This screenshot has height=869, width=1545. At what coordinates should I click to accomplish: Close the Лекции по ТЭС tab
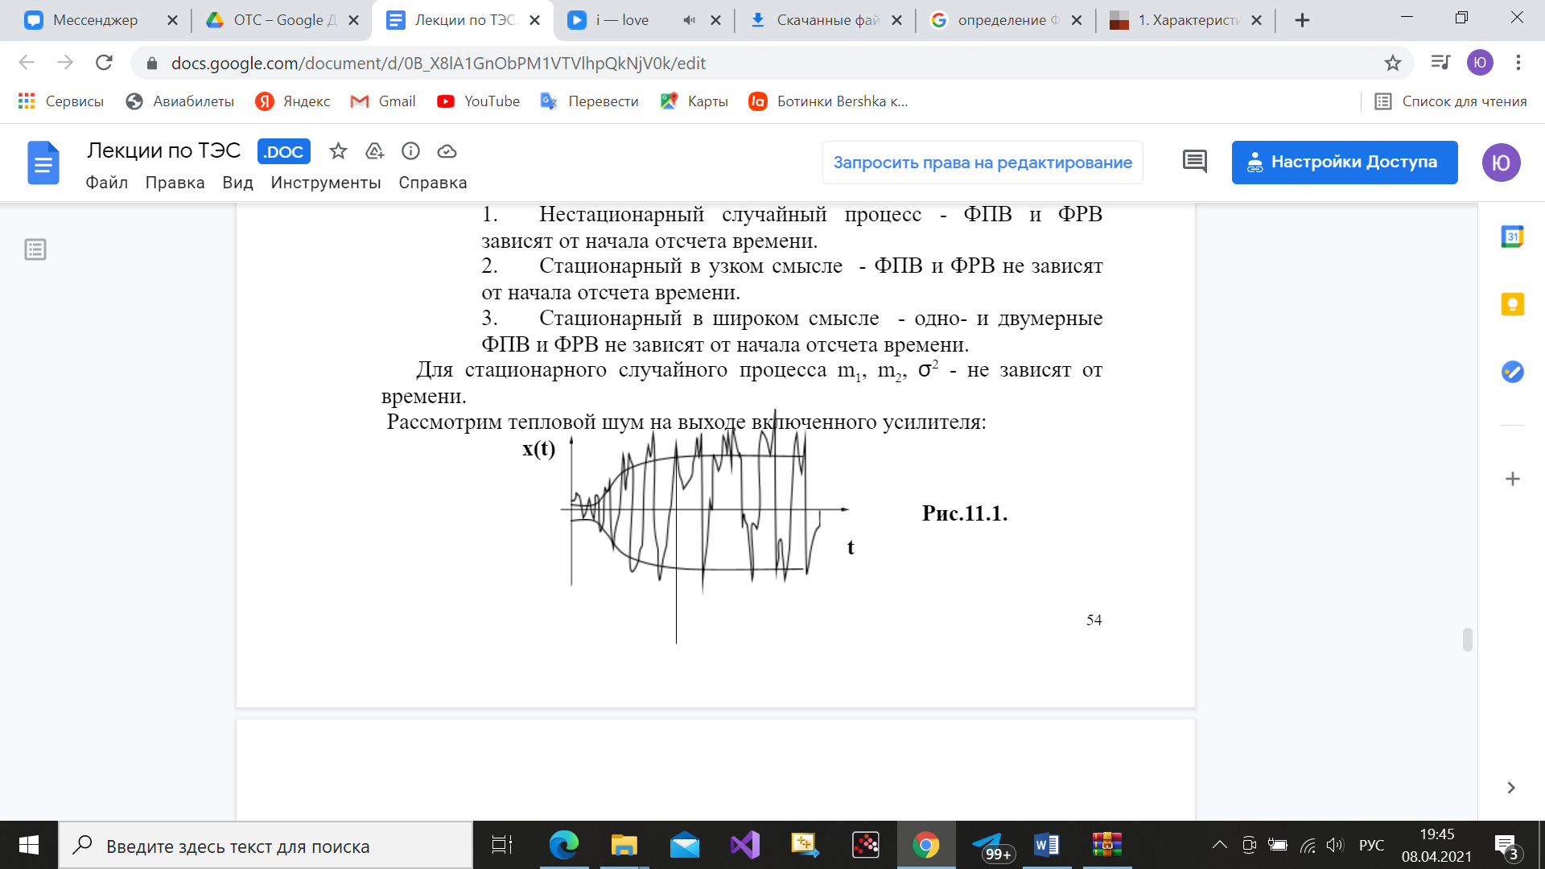534,20
